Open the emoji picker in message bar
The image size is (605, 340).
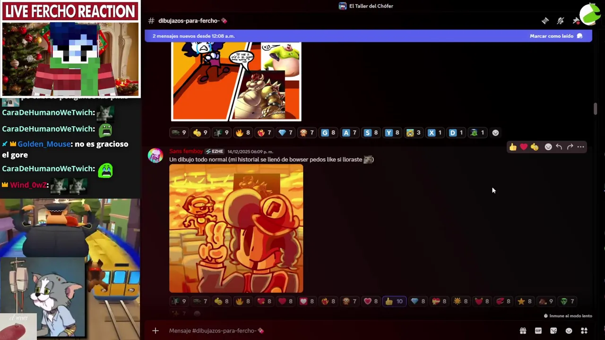click(x=569, y=331)
